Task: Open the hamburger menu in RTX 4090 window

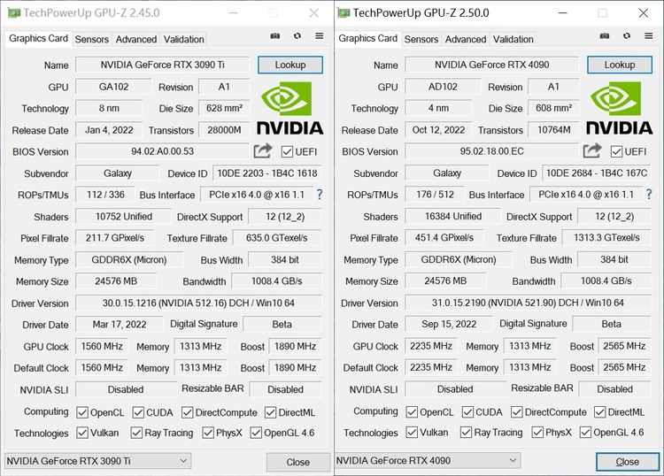Action: 647,36
